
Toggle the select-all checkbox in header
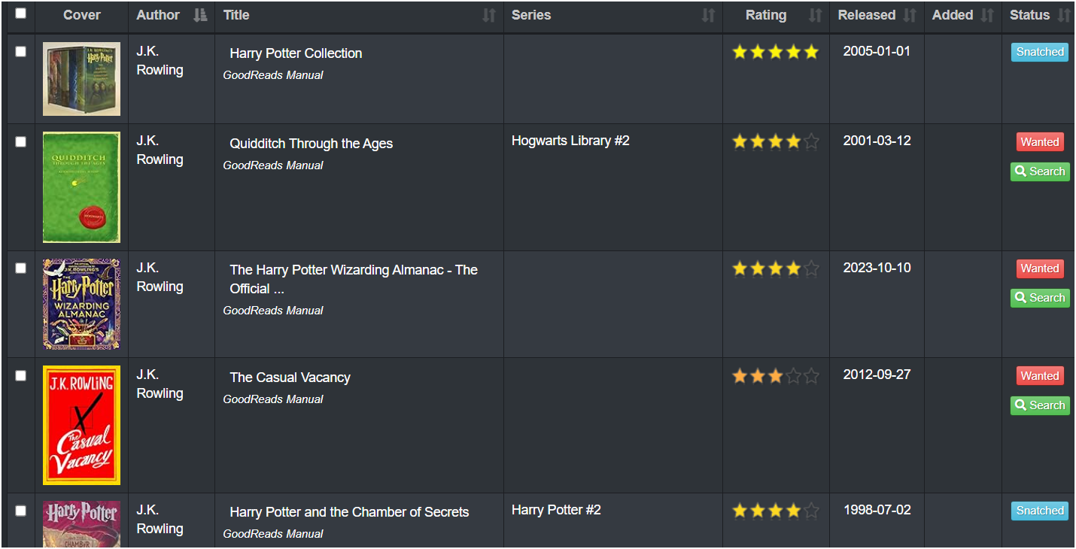click(x=20, y=14)
